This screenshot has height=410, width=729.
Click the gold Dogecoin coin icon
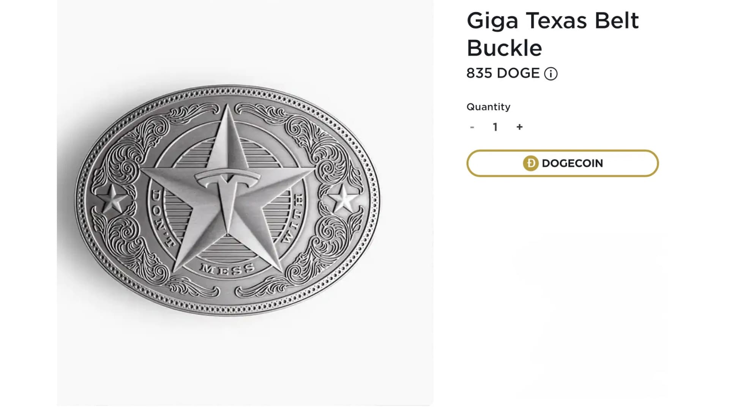tap(530, 163)
